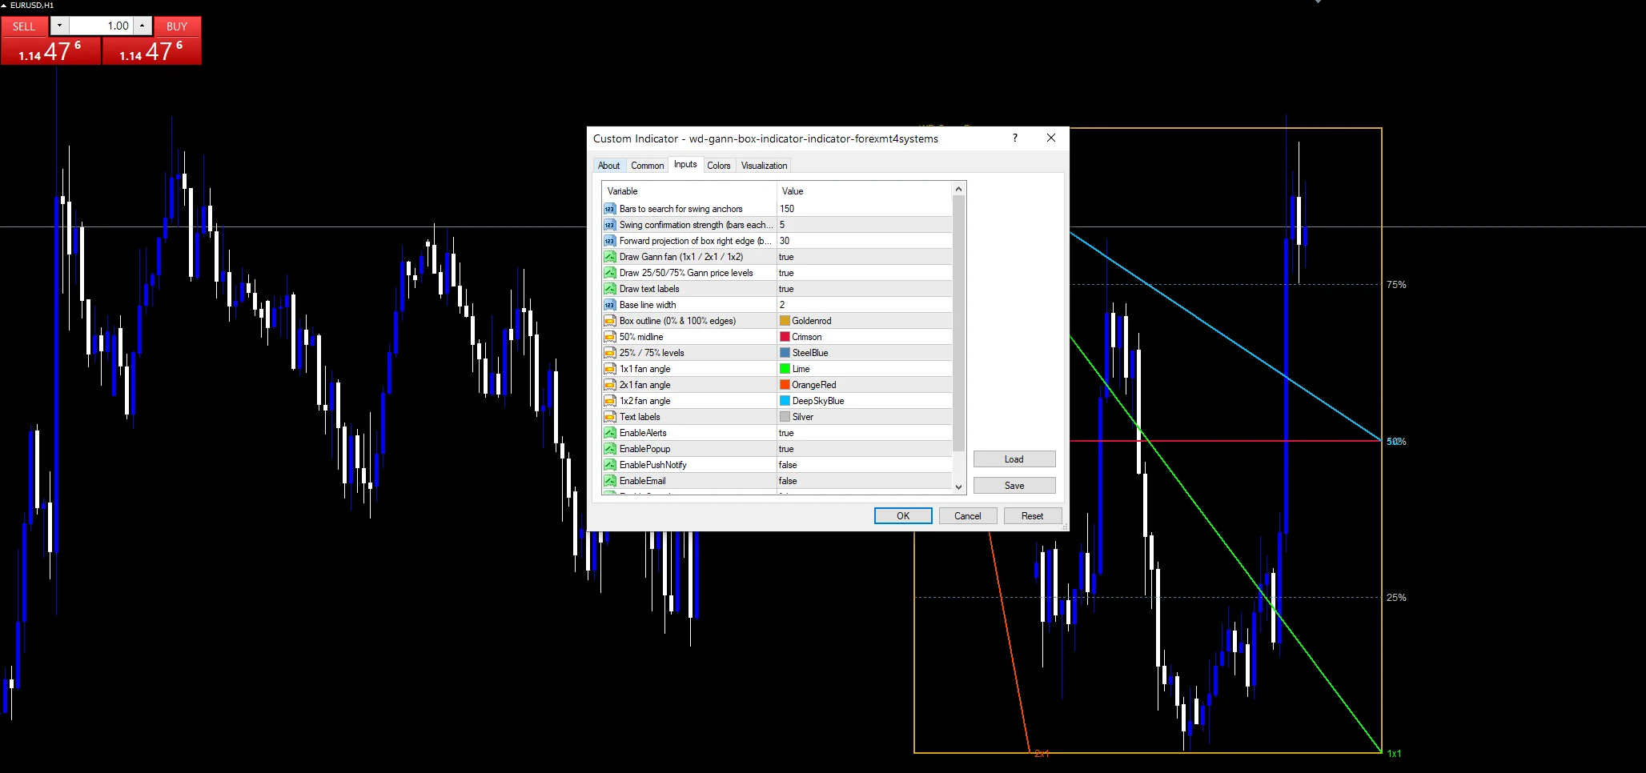Toggle EnableAlerts value true
The width and height of the screenshot is (1646, 773).
click(x=865, y=433)
